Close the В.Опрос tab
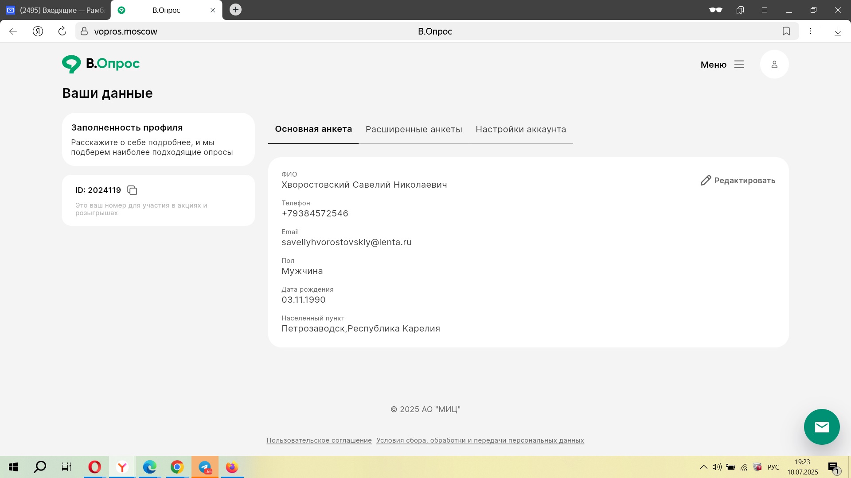Image resolution: width=851 pixels, height=478 pixels. 213,10
